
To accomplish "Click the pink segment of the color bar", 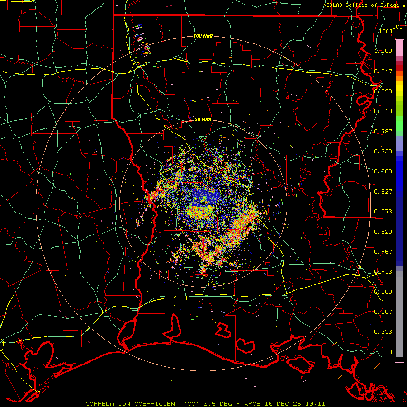I will click(x=399, y=48).
